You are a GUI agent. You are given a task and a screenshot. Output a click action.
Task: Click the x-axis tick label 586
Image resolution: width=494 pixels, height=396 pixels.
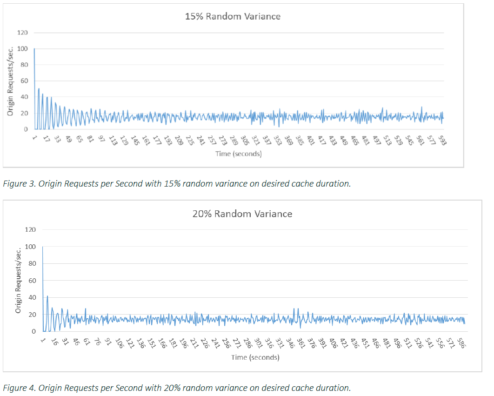click(x=461, y=343)
